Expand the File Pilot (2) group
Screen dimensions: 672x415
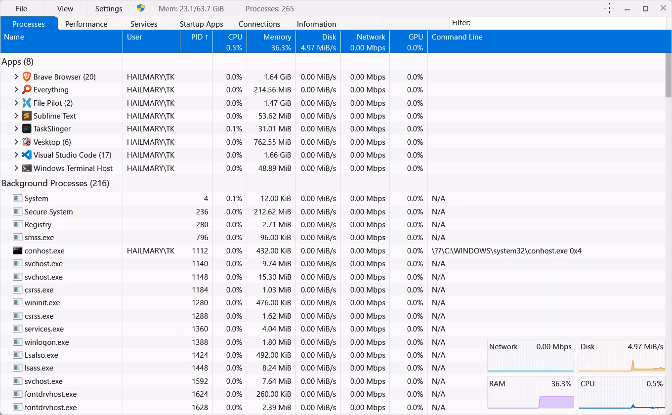coord(16,103)
